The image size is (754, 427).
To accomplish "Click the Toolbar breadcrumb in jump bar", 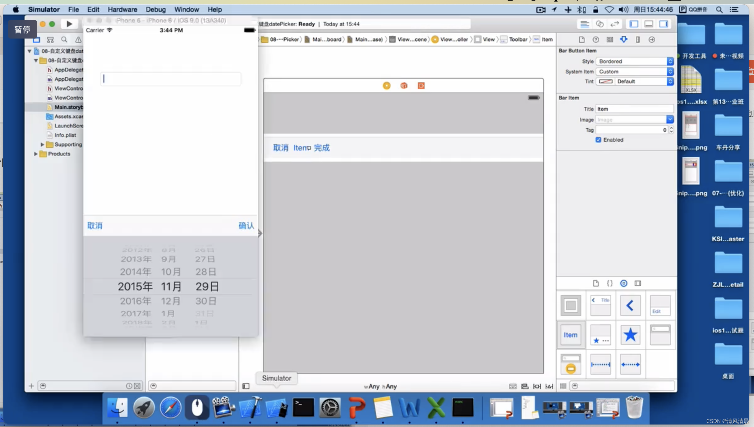I will click(514, 39).
